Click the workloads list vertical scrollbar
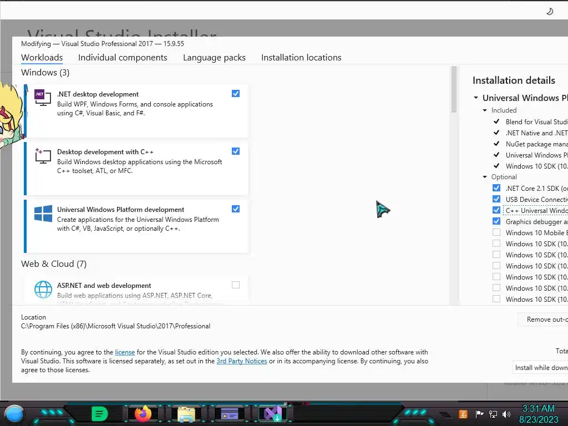The width and height of the screenshot is (568, 426). pos(454,90)
